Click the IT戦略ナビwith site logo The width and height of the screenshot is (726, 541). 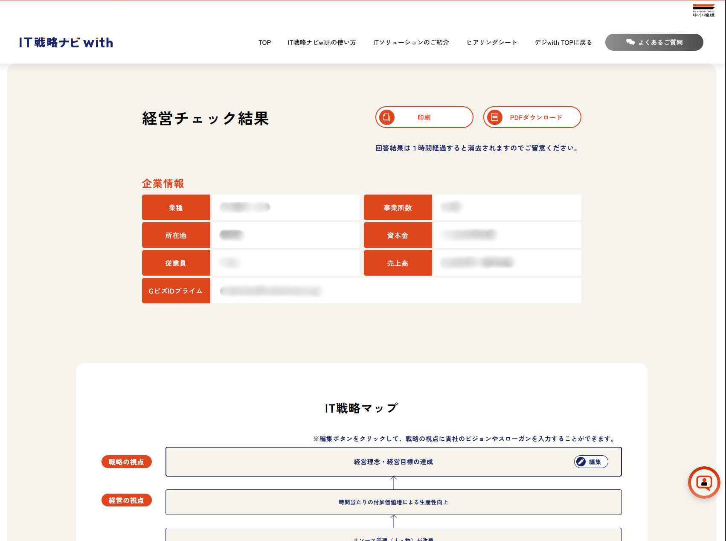(x=66, y=43)
